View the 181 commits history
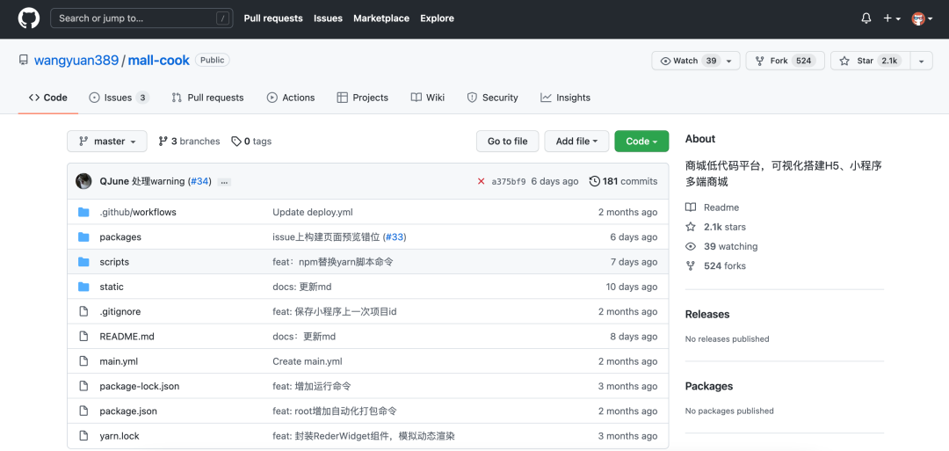The image size is (949, 451). click(623, 181)
